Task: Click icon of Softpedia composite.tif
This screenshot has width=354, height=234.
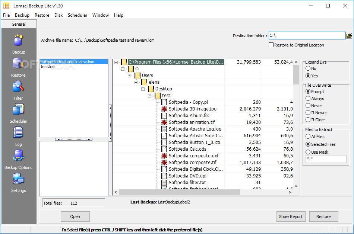Action: [164, 162]
